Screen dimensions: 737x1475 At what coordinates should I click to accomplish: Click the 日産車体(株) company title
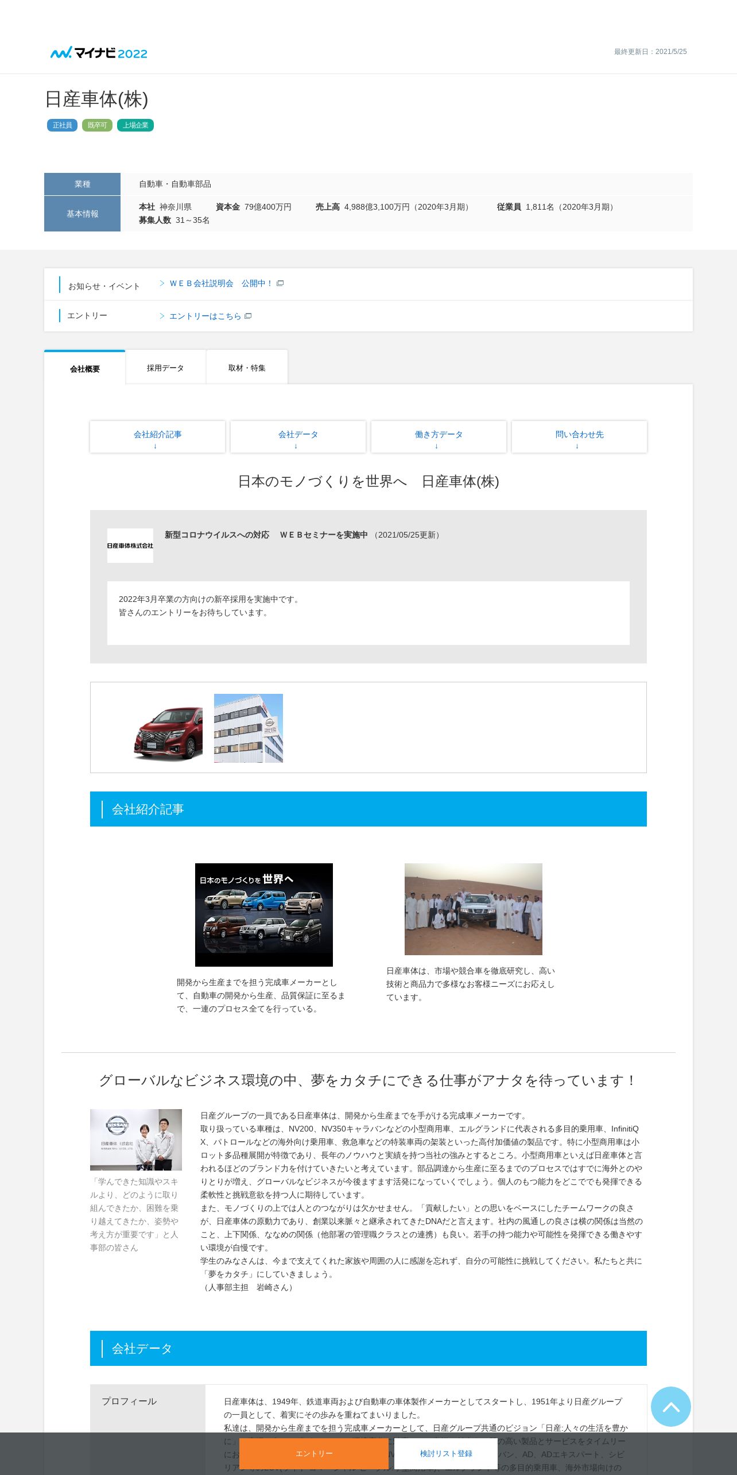96,99
